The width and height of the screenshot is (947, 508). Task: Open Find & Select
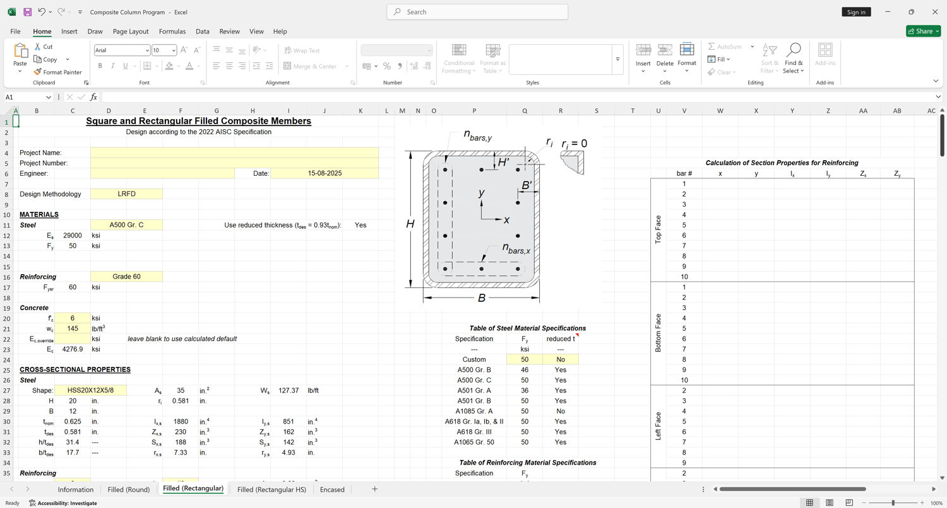(x=794, y=58)
